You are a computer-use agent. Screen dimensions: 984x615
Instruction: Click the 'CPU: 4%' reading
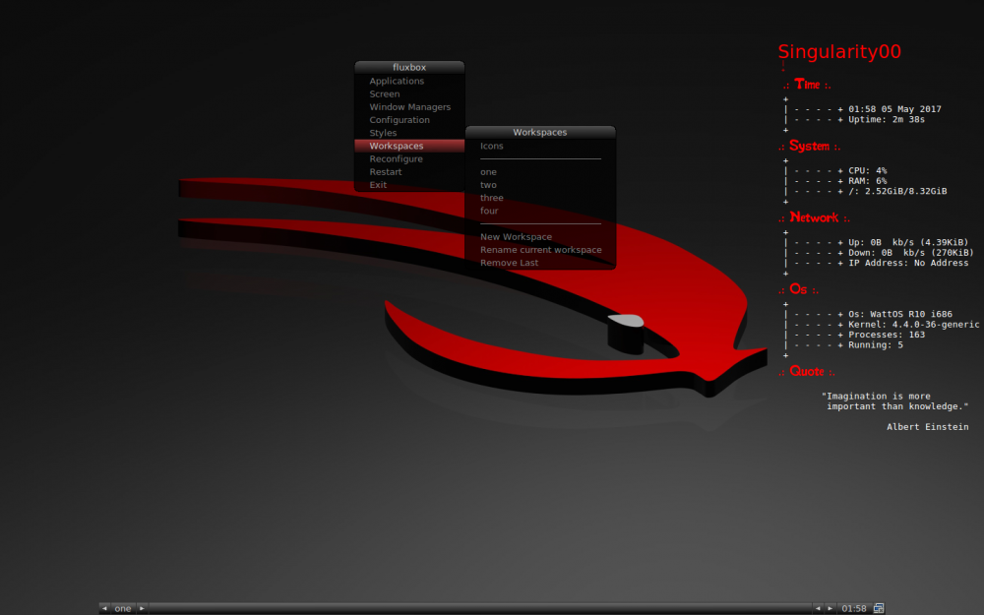click(x=867, y=170)
